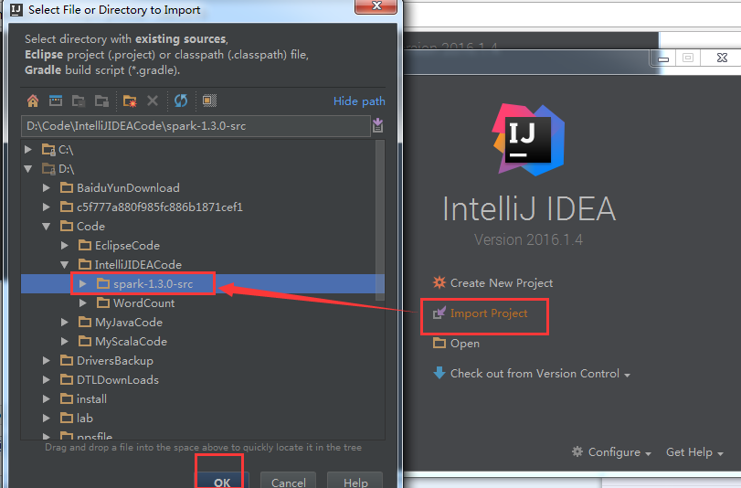Click the Hide path link
The image size is (741, 488).
click(x=359, y=101)
